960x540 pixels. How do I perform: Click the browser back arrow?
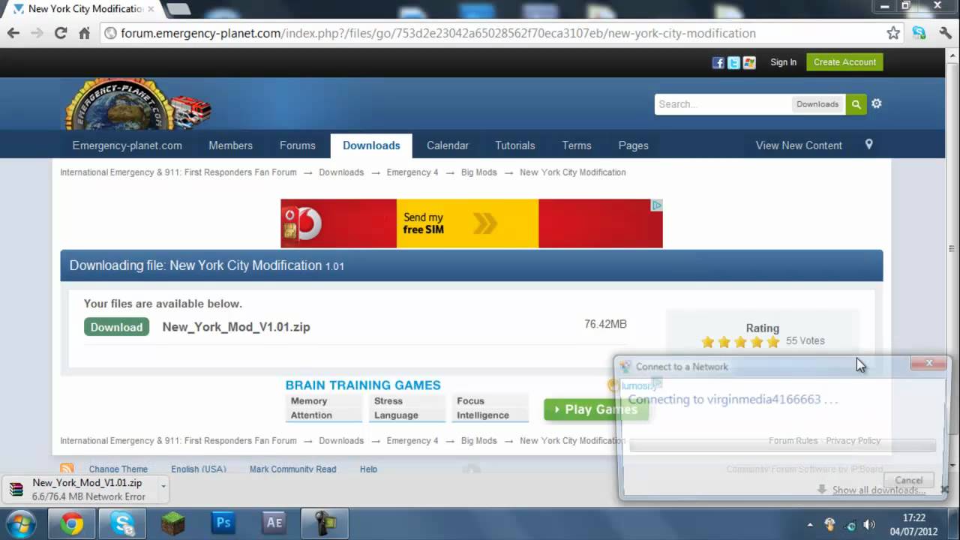[13, 33]
